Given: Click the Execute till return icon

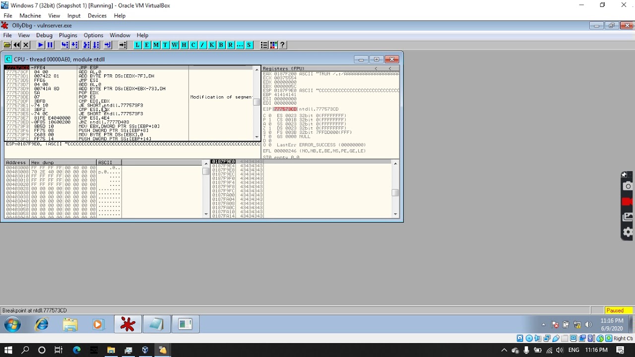Looking at the screenshot, I should tap(108, 45).
